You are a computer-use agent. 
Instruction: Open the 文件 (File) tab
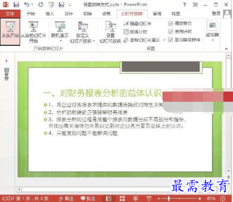coord(10,14)
